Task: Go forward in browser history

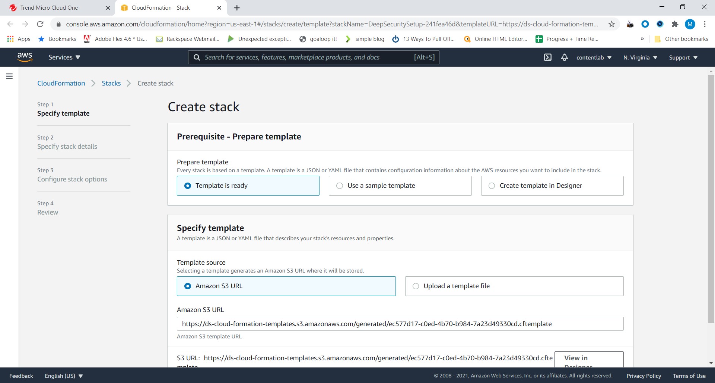Action: click(x=25, y=24)
